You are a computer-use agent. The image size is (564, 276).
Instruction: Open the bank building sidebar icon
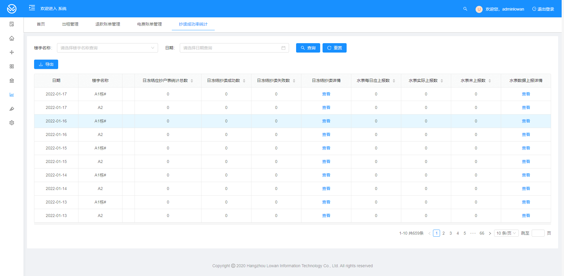(x=12, y=80)
